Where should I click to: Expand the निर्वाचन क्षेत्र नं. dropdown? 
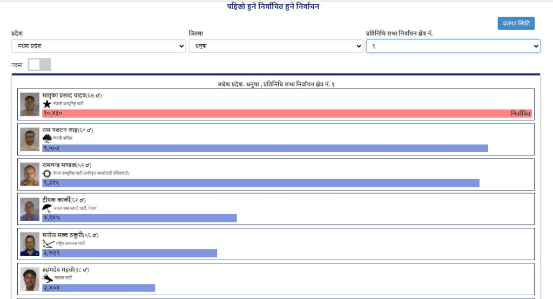(x=453, y=46)
